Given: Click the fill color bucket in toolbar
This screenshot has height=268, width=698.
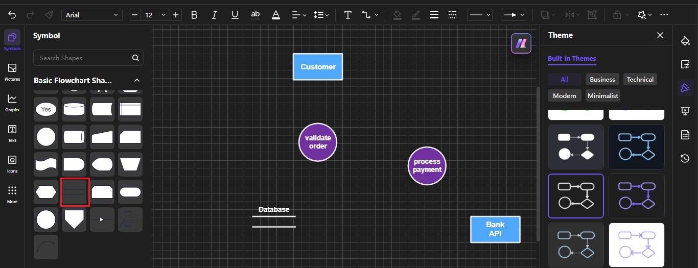Looking at the screenshot, I should 398,15.
